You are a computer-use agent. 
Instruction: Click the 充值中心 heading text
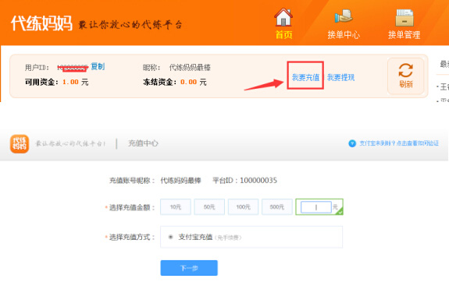click(143, 143)
